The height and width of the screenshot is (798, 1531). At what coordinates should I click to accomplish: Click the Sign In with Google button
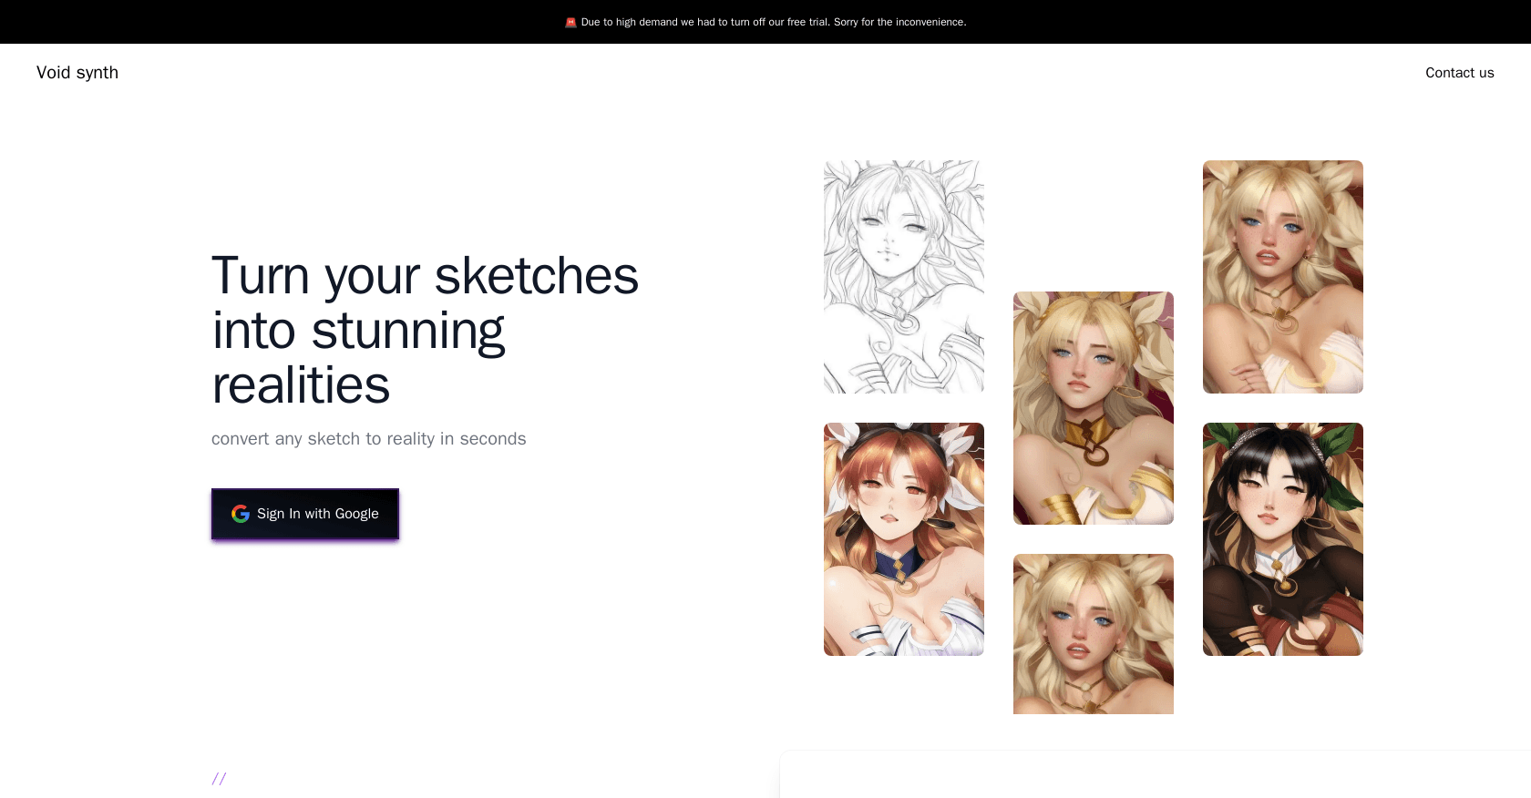tap(305, 514)
